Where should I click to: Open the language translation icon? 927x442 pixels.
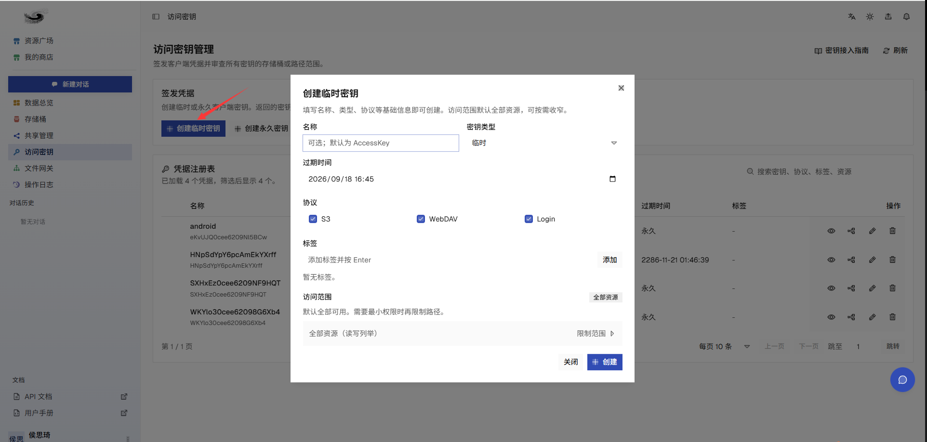852,16
